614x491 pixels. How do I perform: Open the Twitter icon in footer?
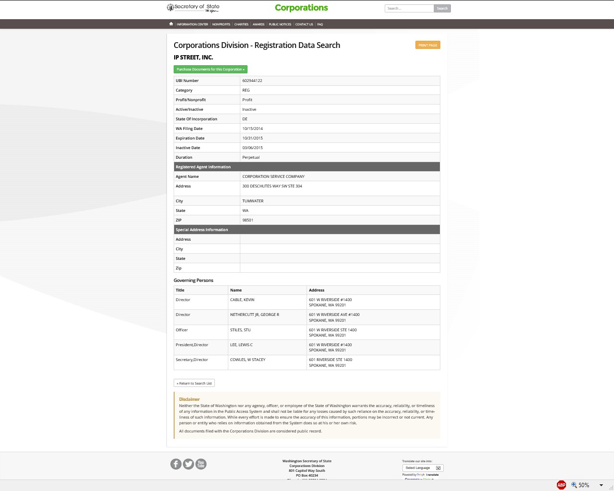(189, 464)
